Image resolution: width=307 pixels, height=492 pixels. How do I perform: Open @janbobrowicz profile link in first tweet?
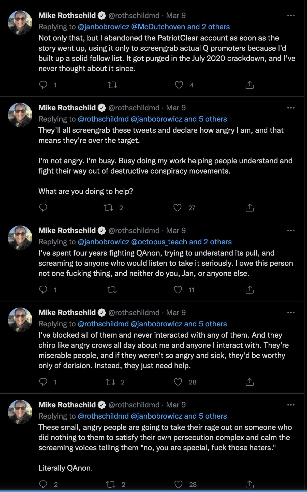pyautogui.click(x=103, y=27)
